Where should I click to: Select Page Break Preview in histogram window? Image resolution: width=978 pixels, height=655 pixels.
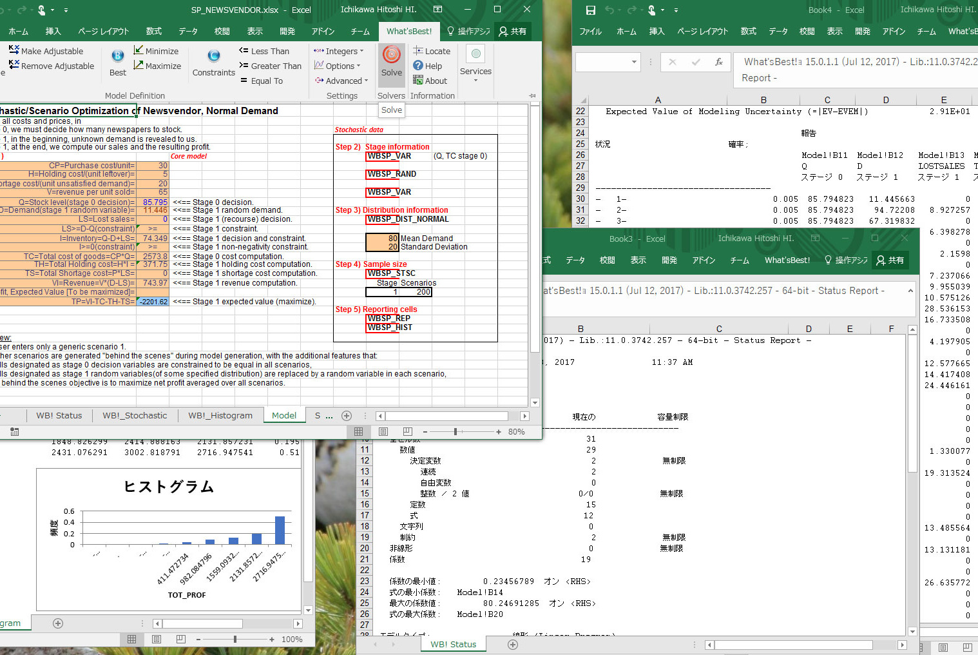tap(180, 640)
